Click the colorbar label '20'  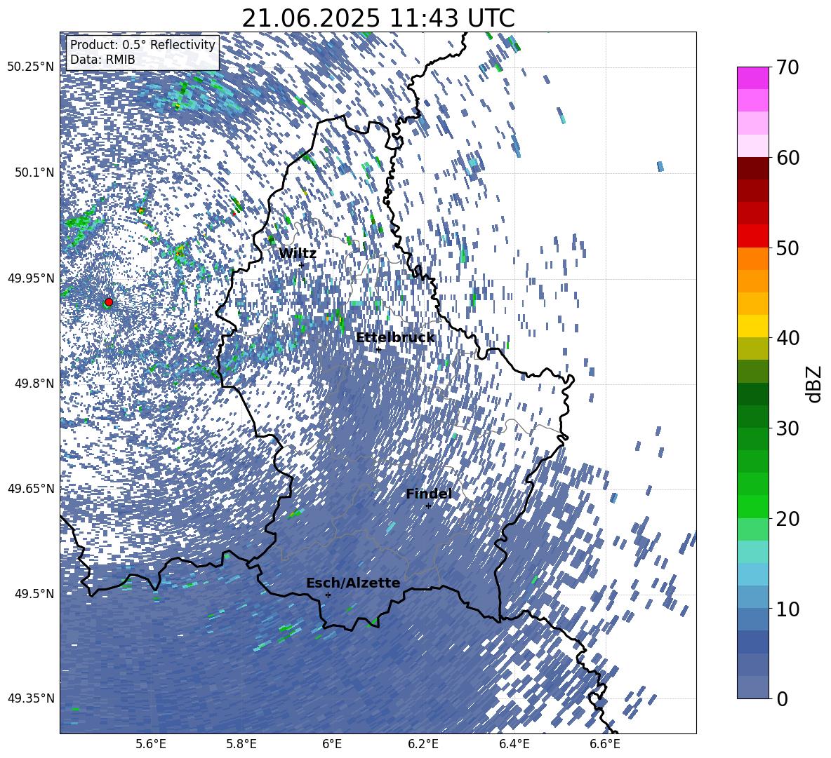click(x=787, y=519)
